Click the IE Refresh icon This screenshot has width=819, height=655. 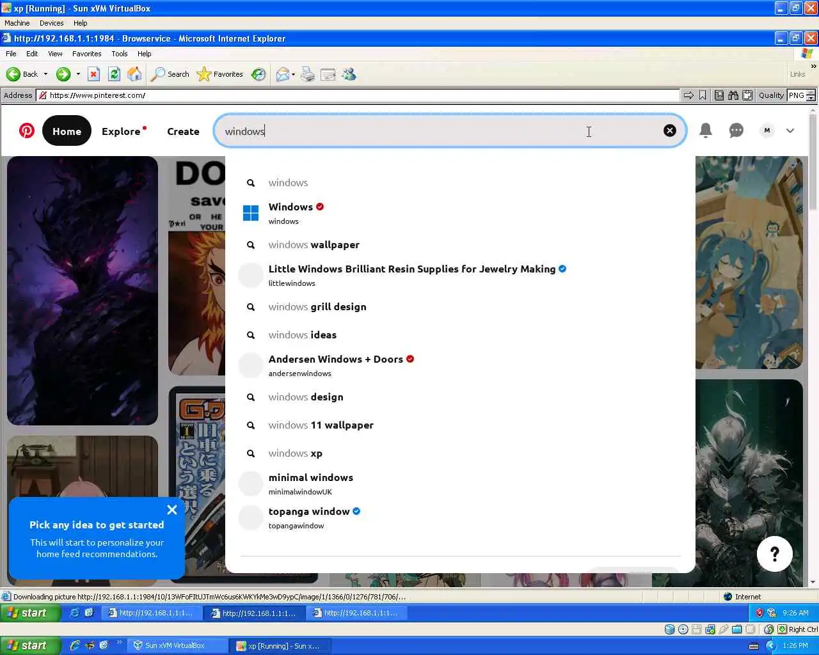click(x=114, y=74)
